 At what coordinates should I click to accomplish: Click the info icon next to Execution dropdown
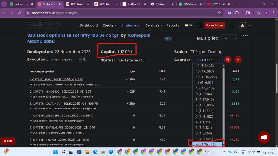[x=85, y=59]
